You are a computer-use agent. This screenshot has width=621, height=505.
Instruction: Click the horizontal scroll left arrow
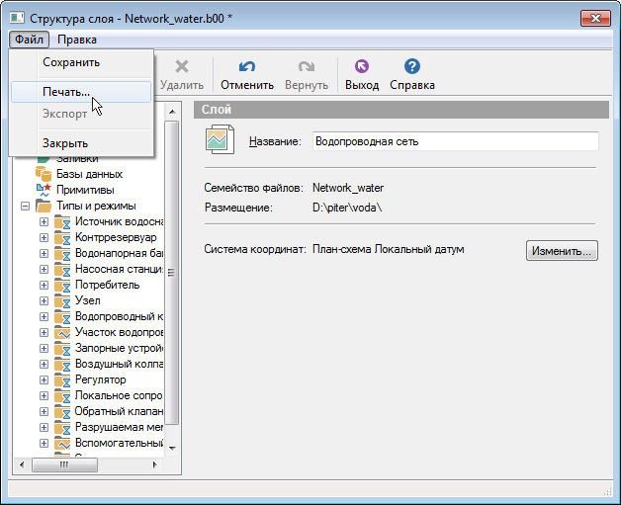pyautogui.click(x=22, y=464)
